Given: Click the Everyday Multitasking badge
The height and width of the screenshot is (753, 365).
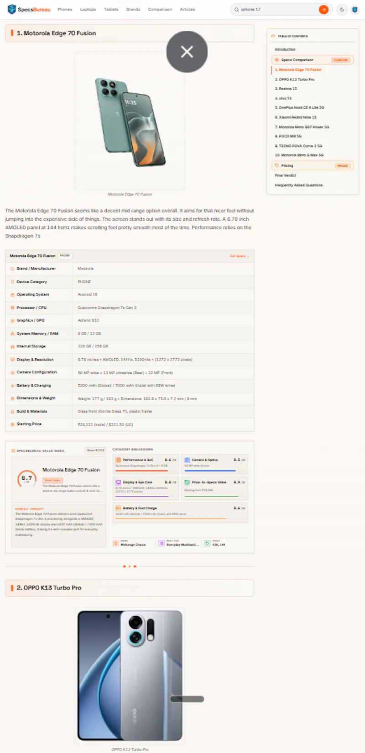Looking at the screenshot, I should click(179, 543).
